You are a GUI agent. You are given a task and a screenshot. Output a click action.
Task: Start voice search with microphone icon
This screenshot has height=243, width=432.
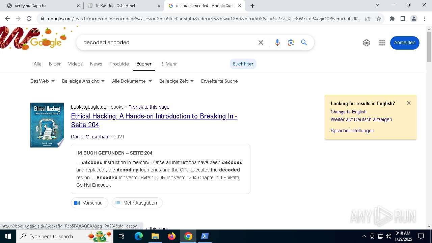(277, 43)
